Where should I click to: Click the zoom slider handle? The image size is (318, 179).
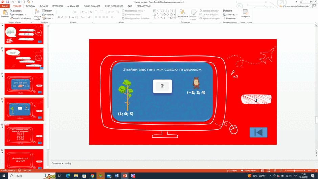pos(294,171)
